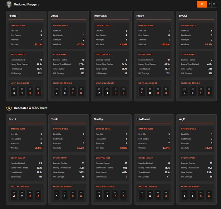Click Pogge's Opening Duels heading
Image resolution: width=221 pixels, height=209 pixels.
point(18,26)
